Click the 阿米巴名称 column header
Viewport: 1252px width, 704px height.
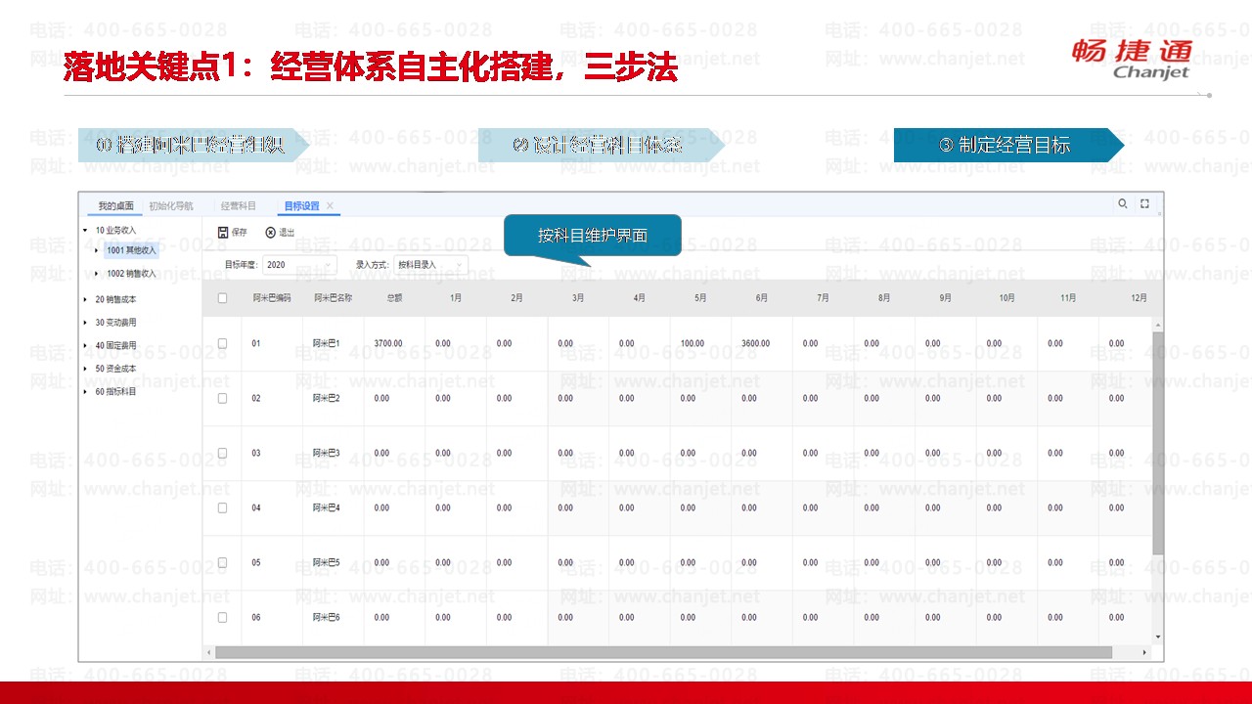(333, 298)
